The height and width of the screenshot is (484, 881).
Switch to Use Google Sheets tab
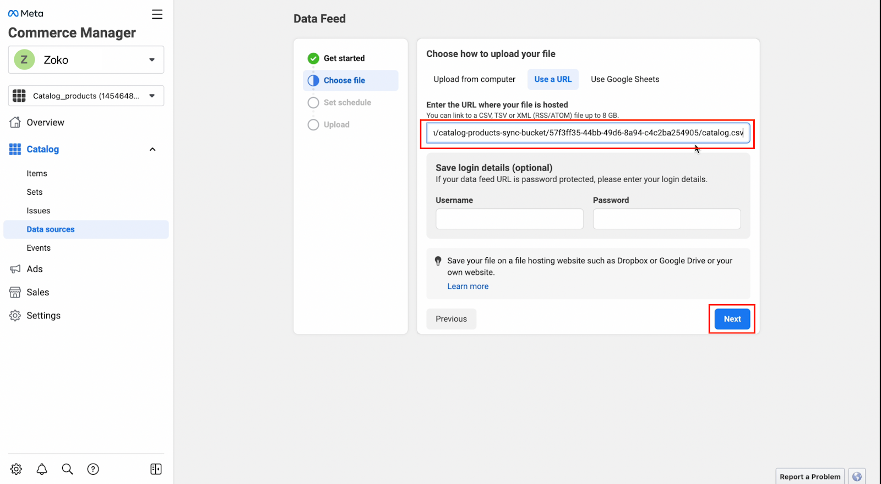[x=625, y=79]
